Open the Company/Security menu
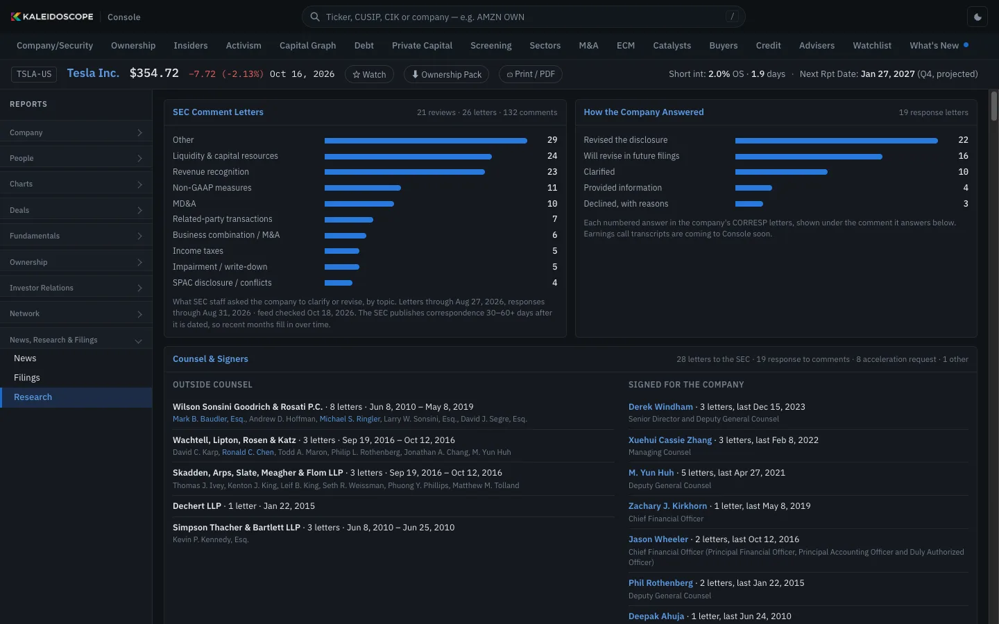 click(x=55, y=46)
